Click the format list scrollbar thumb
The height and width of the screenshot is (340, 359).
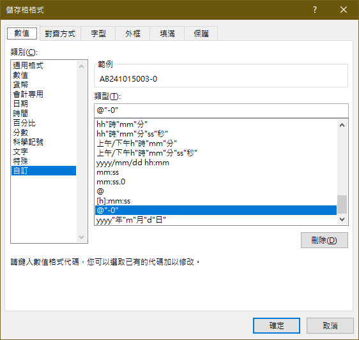(x=342, y=204)
